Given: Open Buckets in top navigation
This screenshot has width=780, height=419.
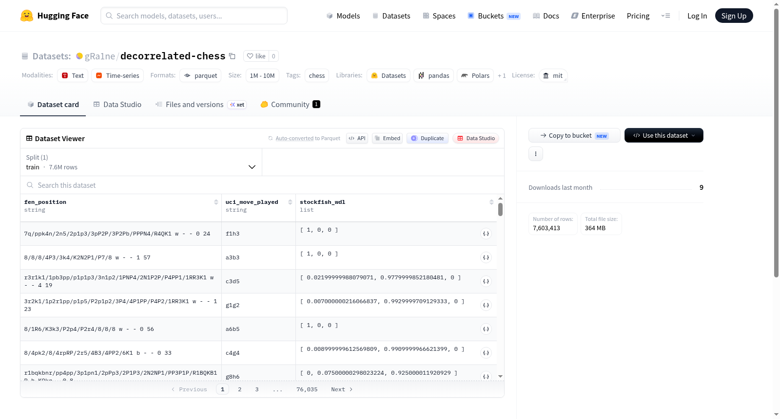Looking at the screenshot, I should (494, 16).
